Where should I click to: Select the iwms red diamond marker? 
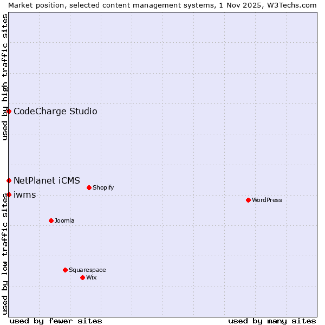[9, 194]
